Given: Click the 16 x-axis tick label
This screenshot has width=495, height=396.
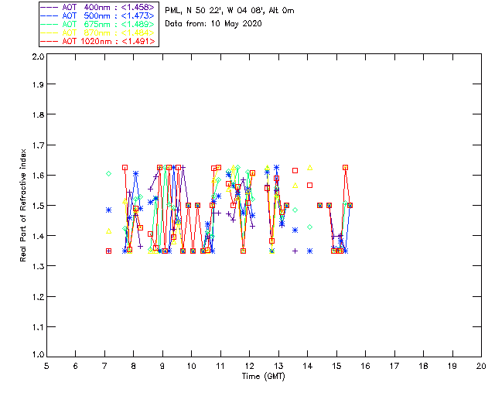Looking at the screenshot, I should pos(365,366).
